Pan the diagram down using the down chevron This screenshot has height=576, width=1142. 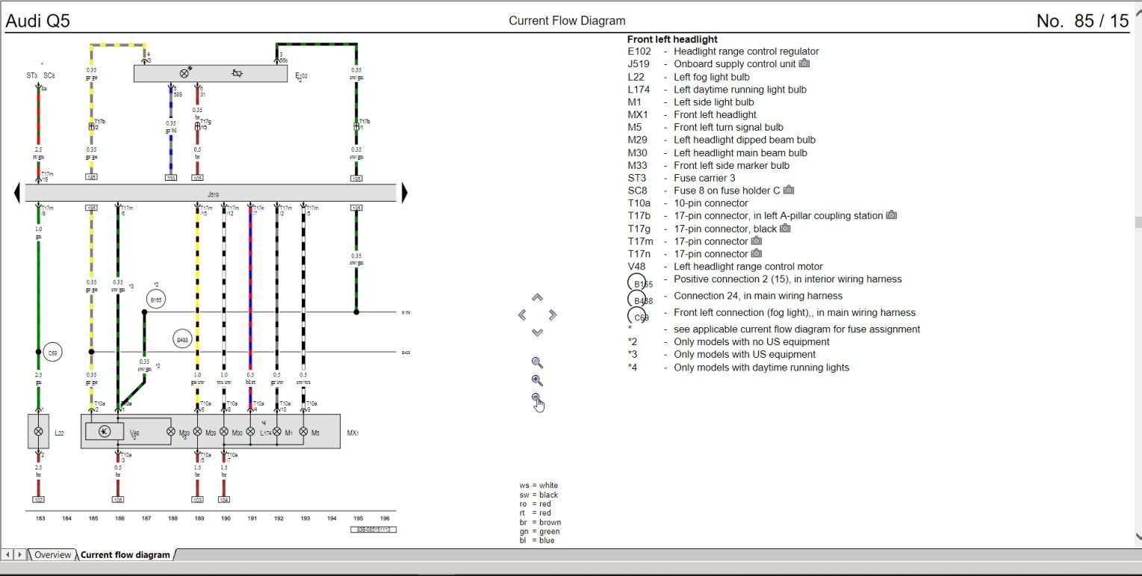pyautogui.click(x=536, y=332)
